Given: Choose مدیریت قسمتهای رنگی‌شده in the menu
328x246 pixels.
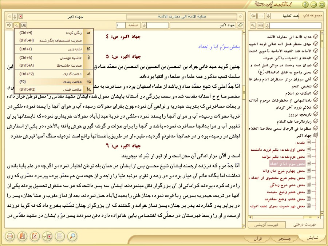Looking at the screenshot, I should click(x=54, y=40).
